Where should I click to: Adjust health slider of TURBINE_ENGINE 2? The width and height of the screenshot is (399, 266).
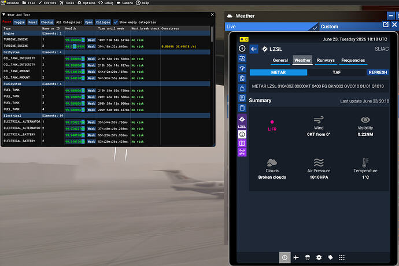coord(75,46)
